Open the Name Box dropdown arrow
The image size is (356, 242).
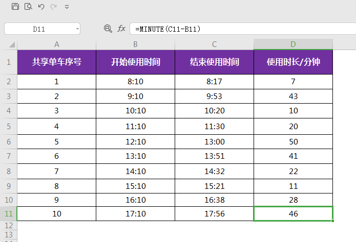[x=77, y=29]
